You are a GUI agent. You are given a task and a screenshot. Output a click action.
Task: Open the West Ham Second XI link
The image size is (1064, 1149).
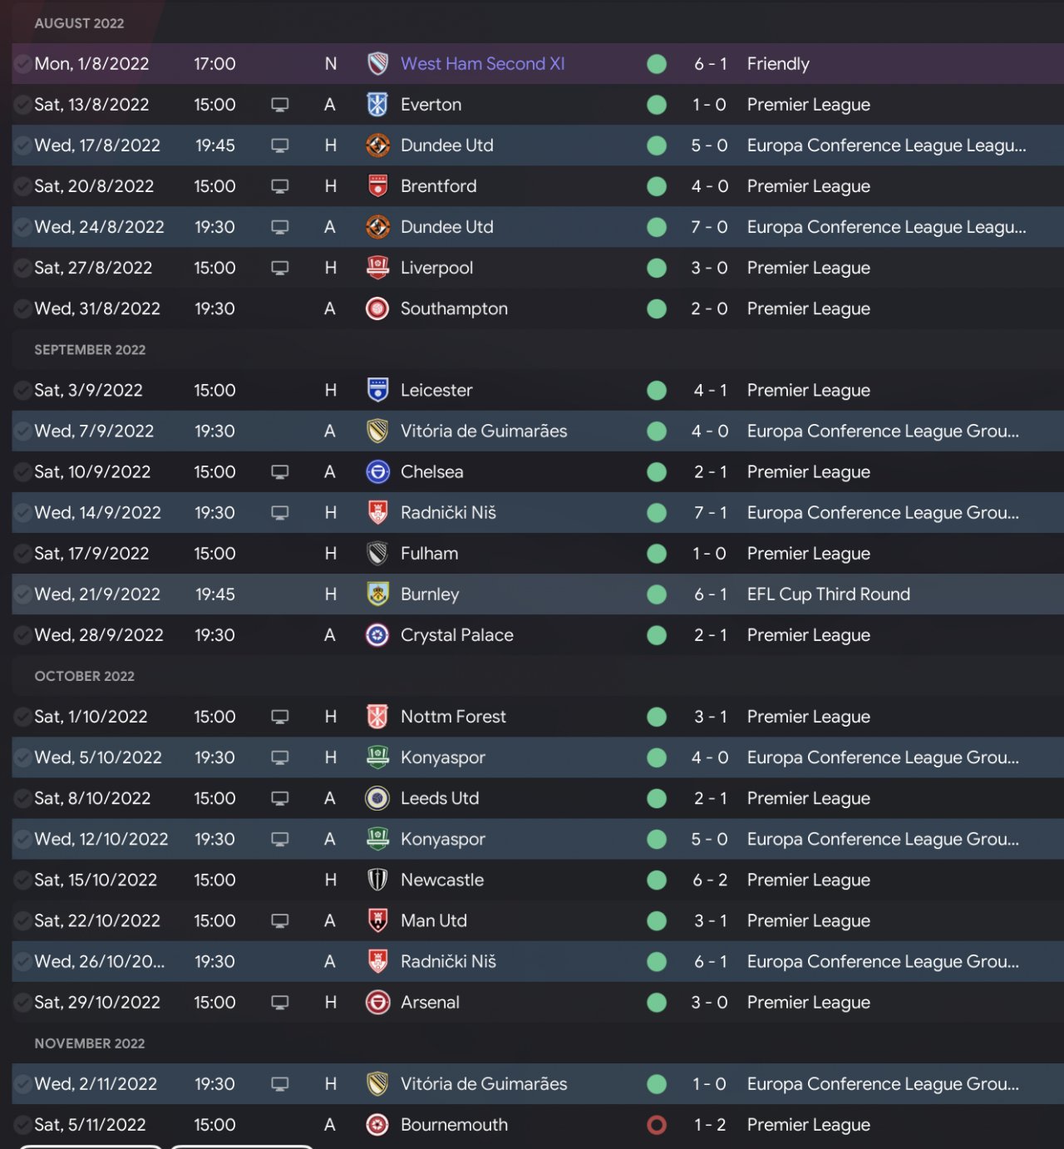coord(482,64)
